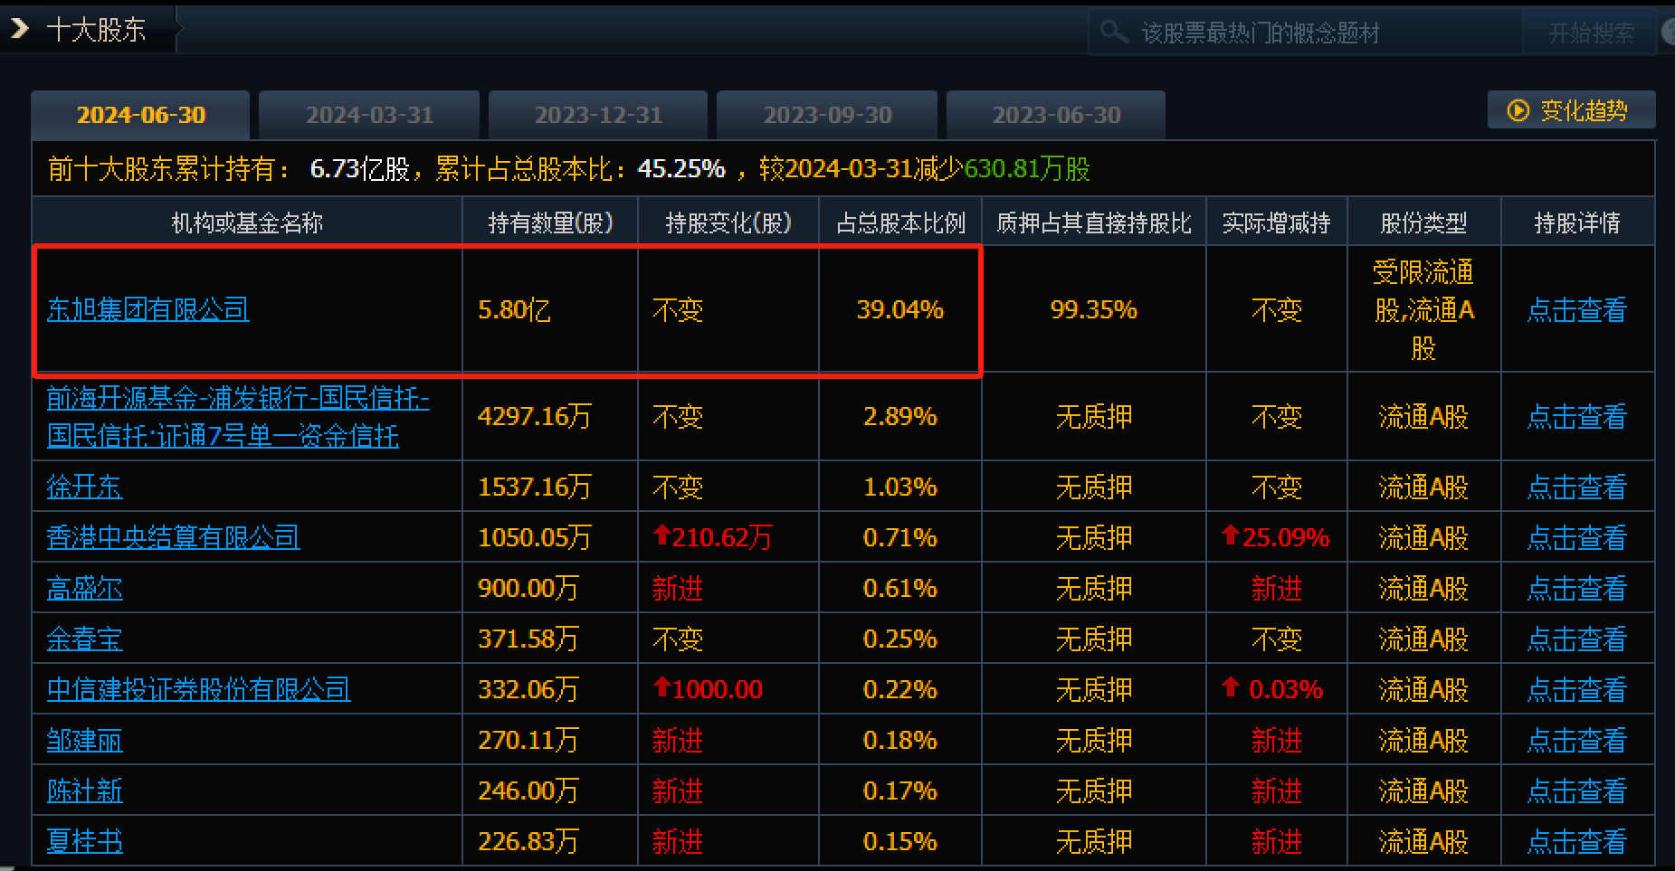Click 香港中央结算有限公司 link
1675x871 pixels.
pos(173,537)
